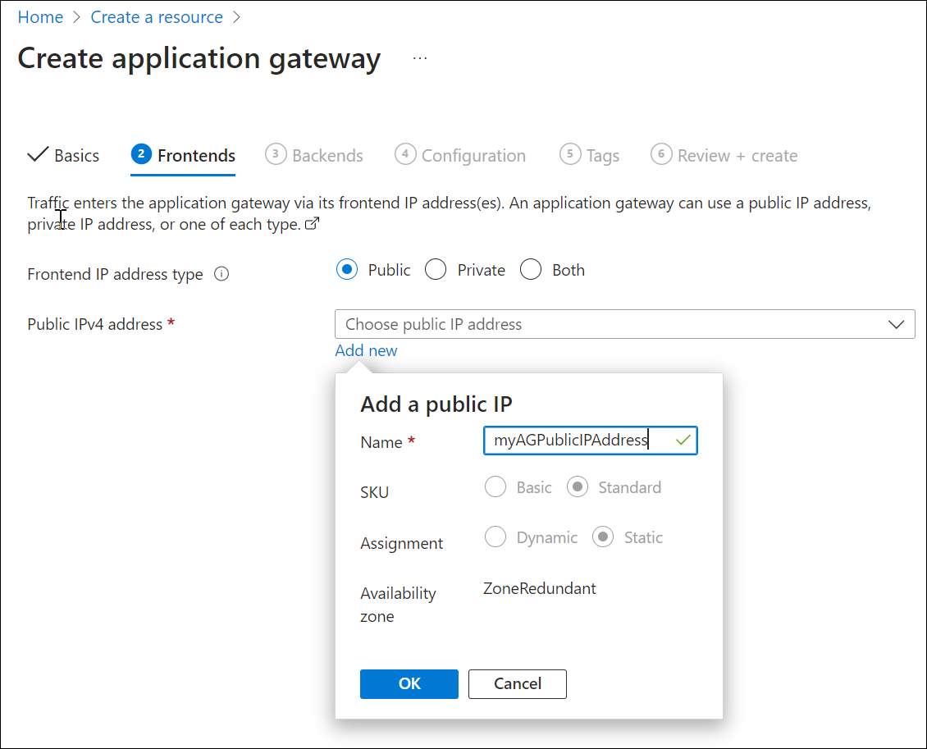Select the Private frontend IP address type
927x749 pixels.
436,269
